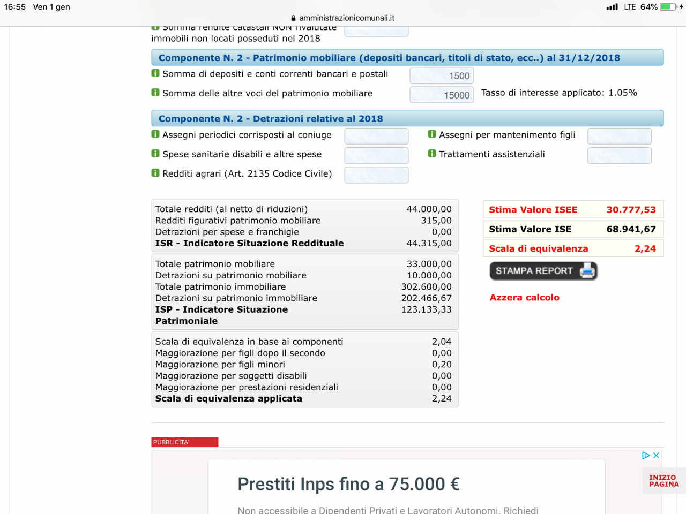Focus the Assegni per mantenimento figli field
The image size is (686, 514).
620,136
